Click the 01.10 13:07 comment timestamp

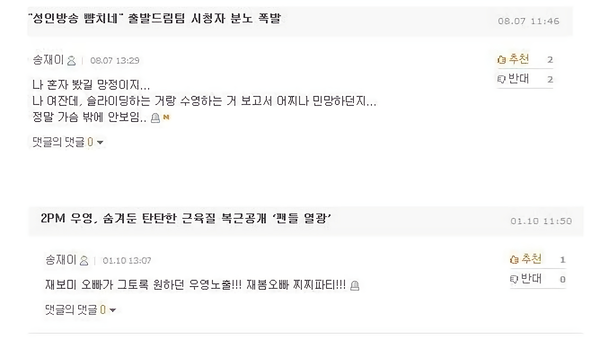point(127,261)
